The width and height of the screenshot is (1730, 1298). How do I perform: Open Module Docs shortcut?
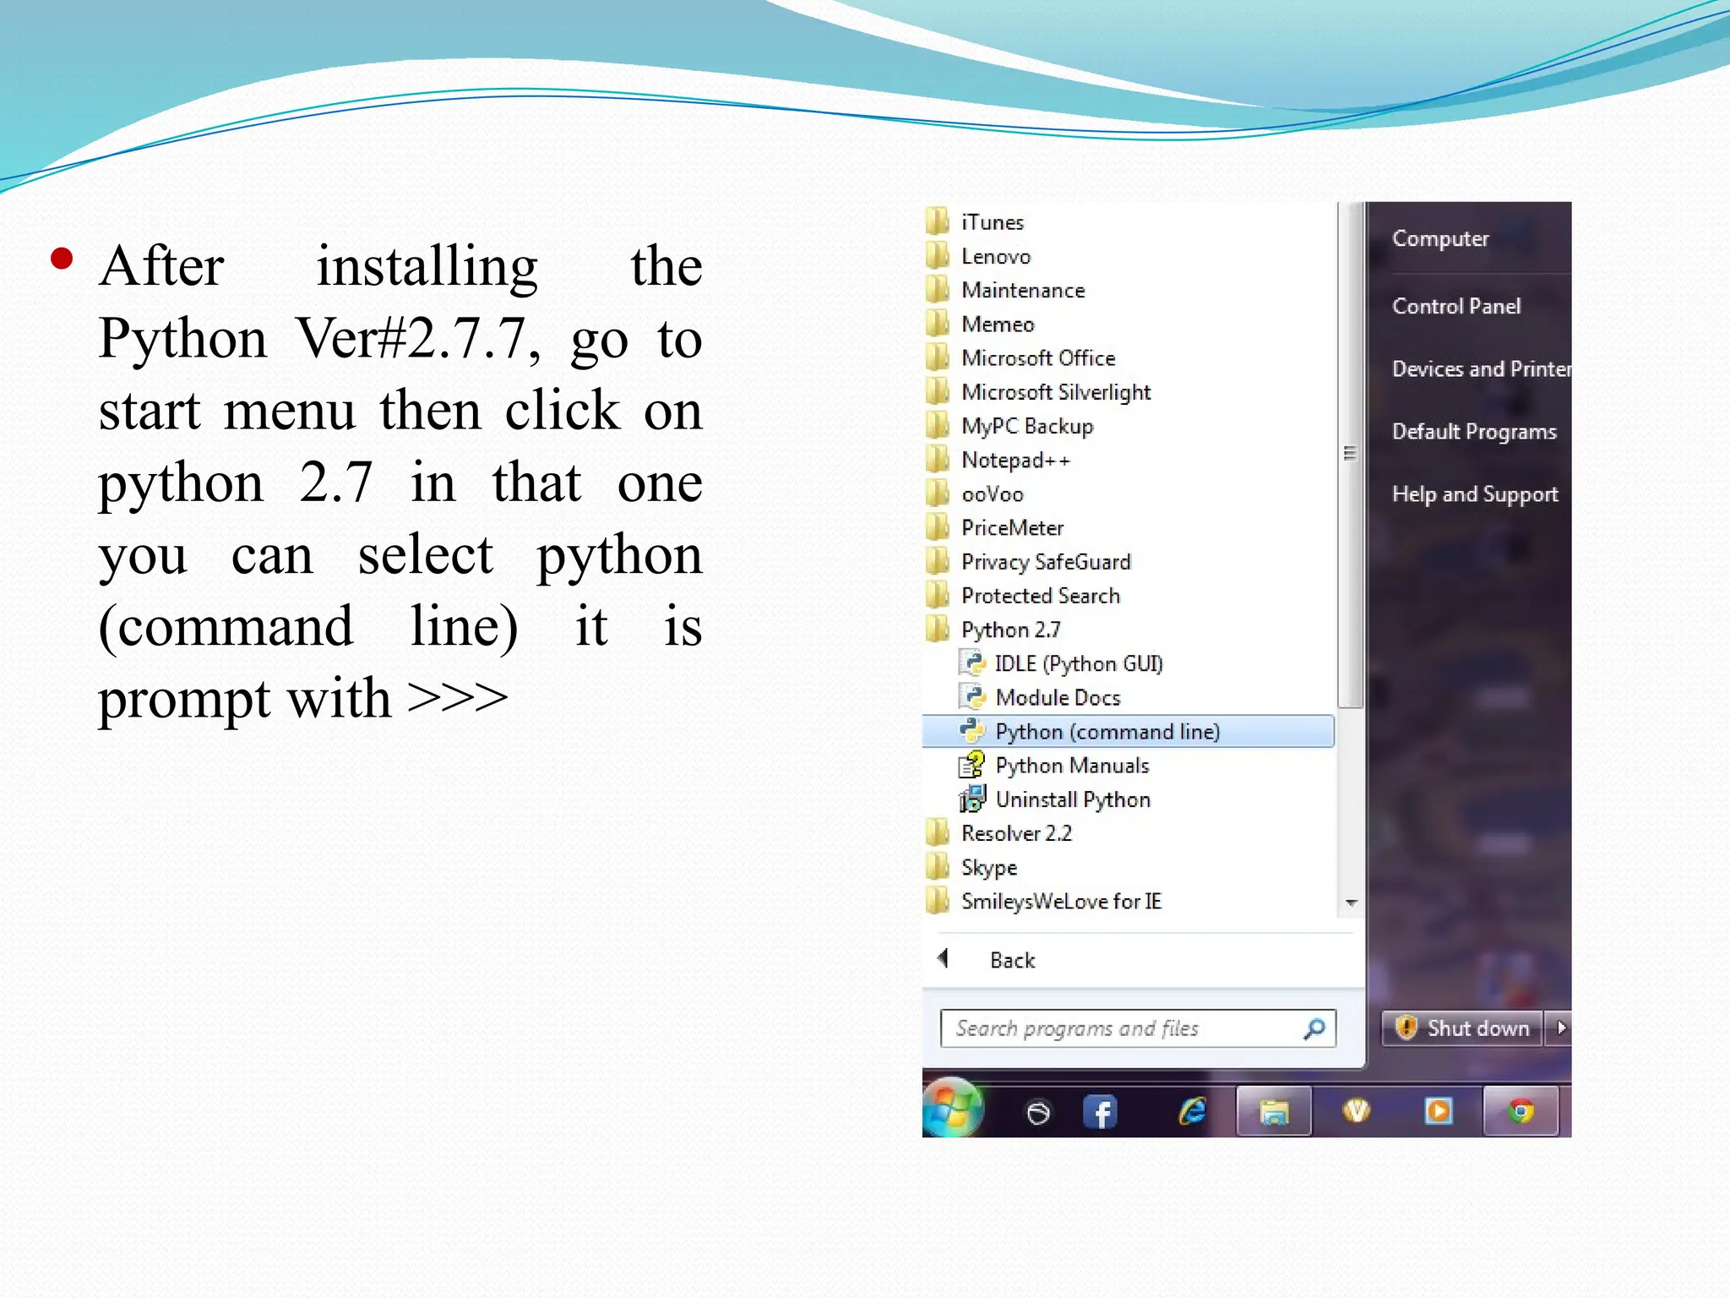click(x=1057, y=697)
